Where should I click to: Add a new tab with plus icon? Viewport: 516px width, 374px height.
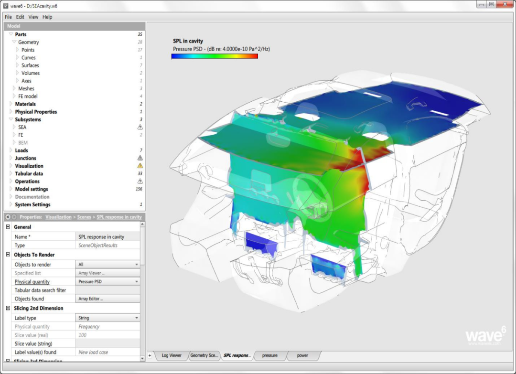(150, 355)
